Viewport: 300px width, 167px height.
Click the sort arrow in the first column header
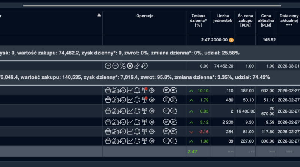tap(99, 15)
